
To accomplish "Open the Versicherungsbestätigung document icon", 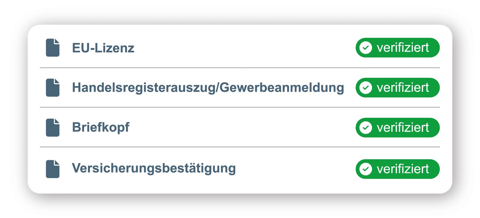I will coord(52,169).
